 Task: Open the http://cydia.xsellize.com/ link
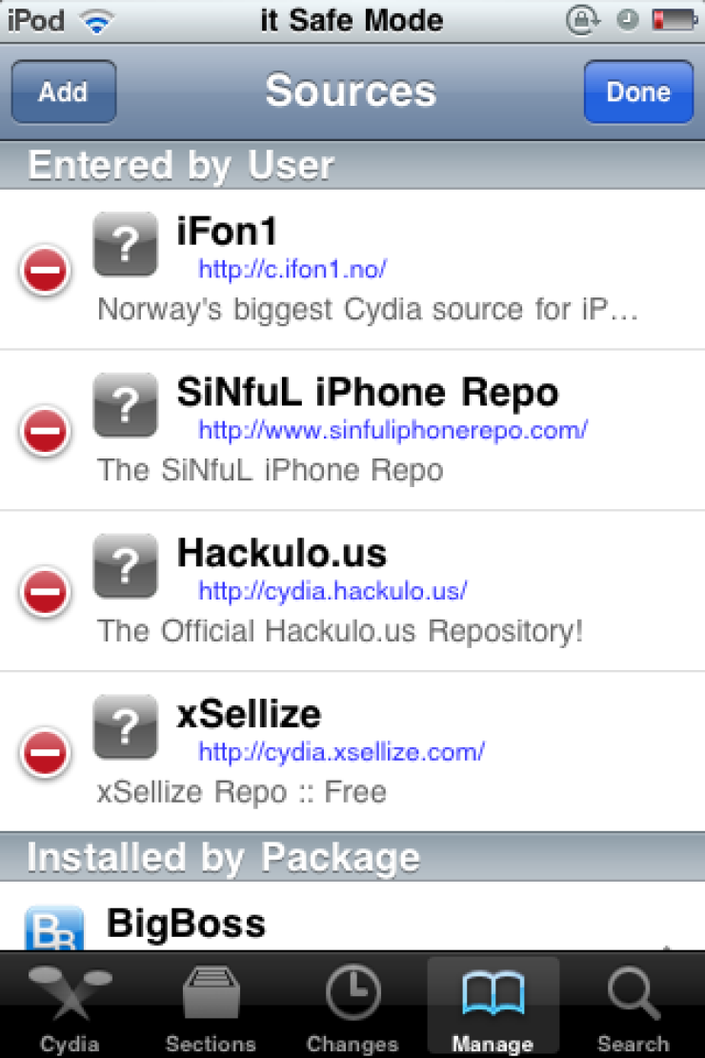341,752
